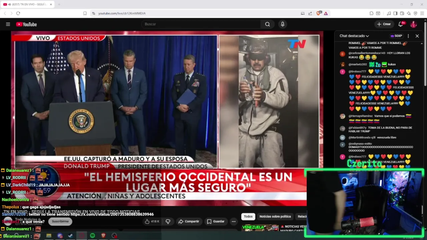Open the playlist music note icon
The image size is (427, 240).
pyautogui.click(x=389, y=13)
